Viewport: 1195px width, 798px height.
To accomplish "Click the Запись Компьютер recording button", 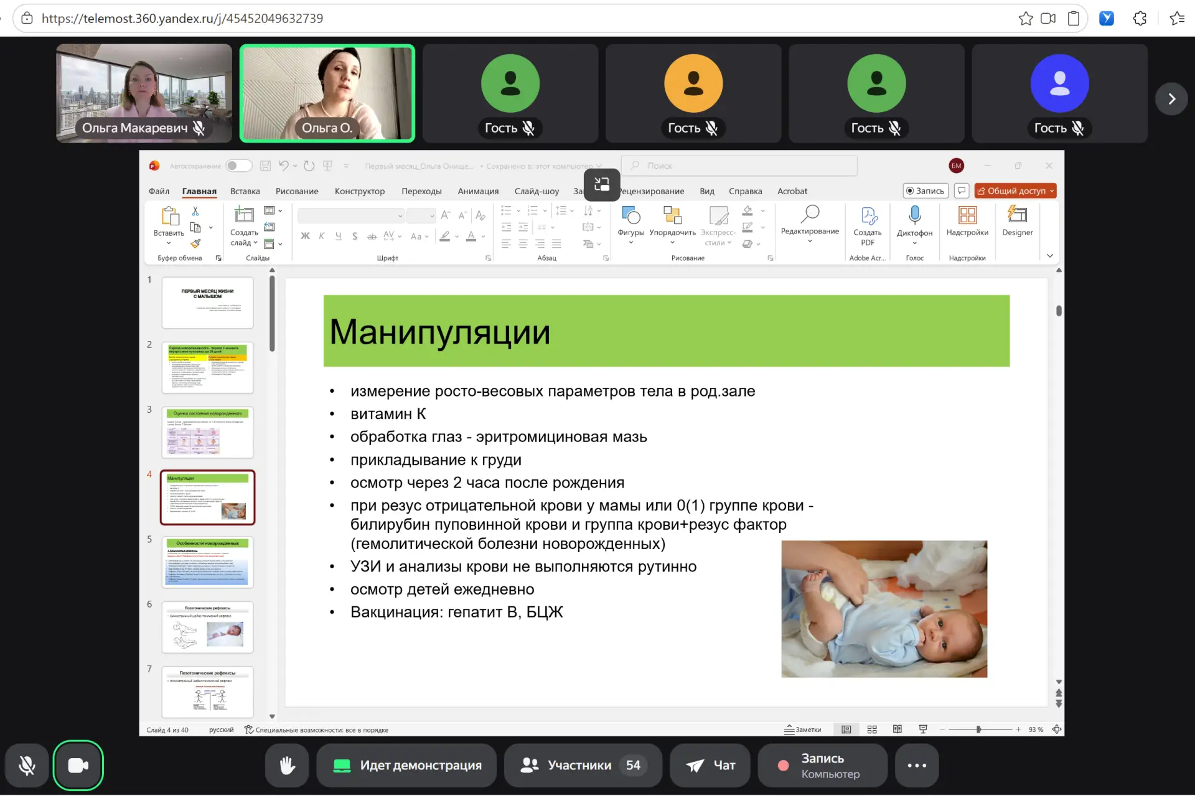I will click(822, 765).
